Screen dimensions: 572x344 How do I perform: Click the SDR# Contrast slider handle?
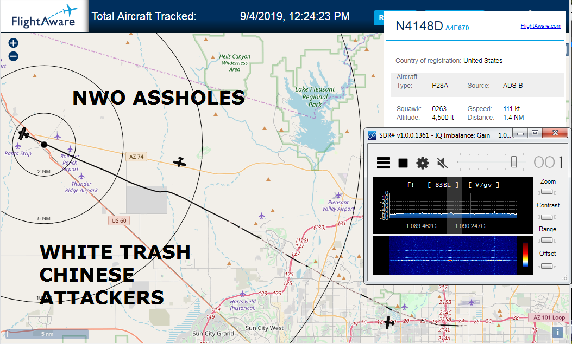(546, 217)
